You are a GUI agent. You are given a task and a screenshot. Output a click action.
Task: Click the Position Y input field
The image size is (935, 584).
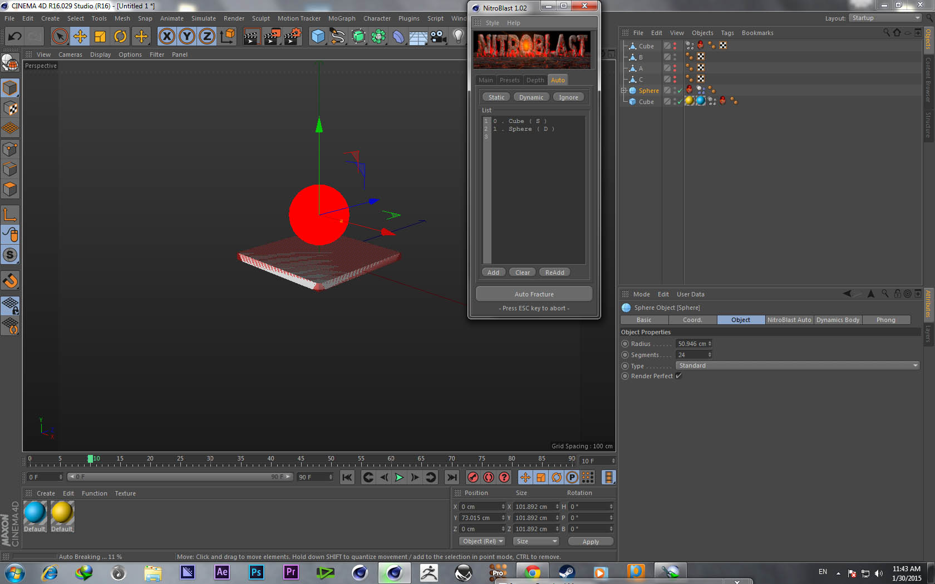(480, 518)
